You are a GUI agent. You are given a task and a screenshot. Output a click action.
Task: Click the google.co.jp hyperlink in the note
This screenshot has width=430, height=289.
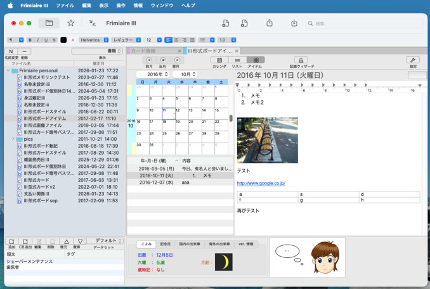click(x=261, y=183)
